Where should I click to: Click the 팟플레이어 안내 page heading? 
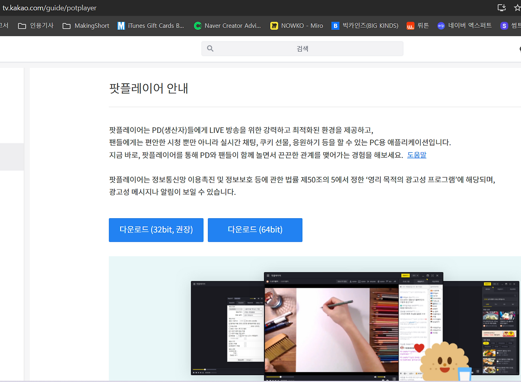coord(149,88)
